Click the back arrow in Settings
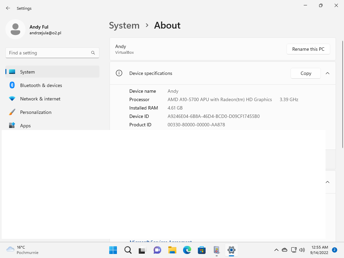Image resolution: width=344 pixels, height=258 pixels. (x=8, y=8)
